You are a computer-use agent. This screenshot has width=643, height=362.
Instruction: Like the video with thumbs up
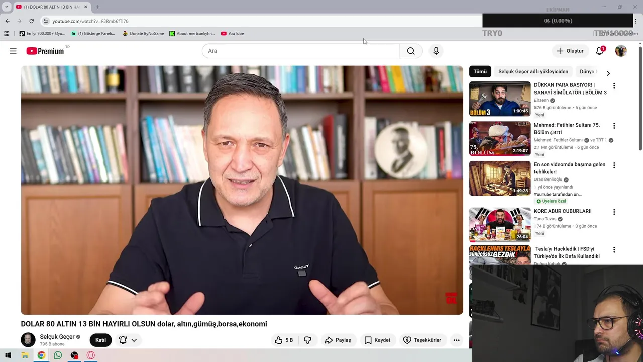[x=284, y=340]
